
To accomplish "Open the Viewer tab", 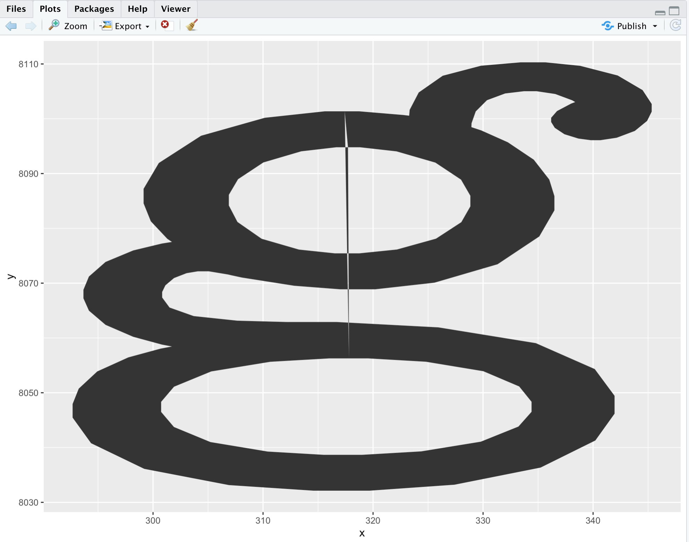I will pyautogui.click(x=176, y=9).
